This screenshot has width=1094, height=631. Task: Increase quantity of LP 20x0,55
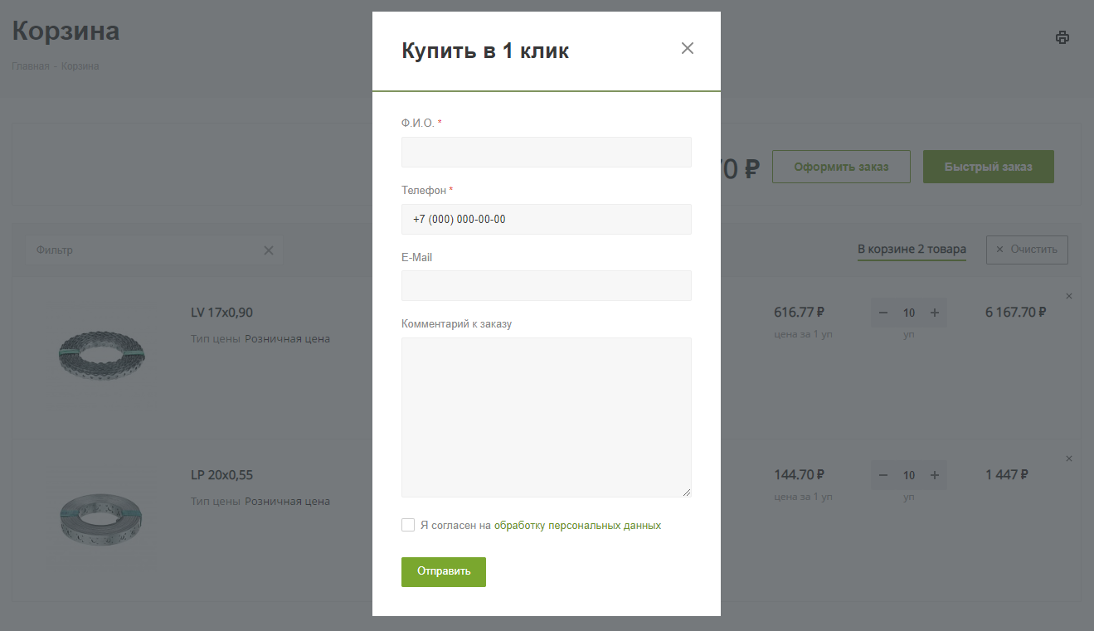click(934, 475)
